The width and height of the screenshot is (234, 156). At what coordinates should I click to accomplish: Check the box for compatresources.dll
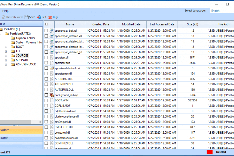tap(46, 138)
